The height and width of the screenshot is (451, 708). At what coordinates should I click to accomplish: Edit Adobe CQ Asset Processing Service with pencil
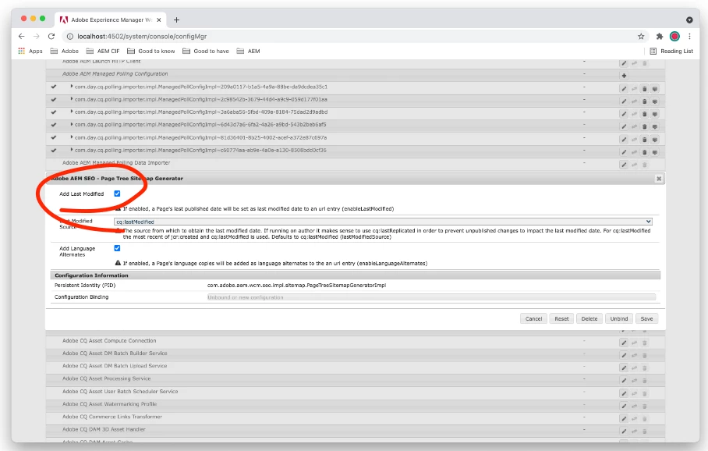click(x=624, y=381)
